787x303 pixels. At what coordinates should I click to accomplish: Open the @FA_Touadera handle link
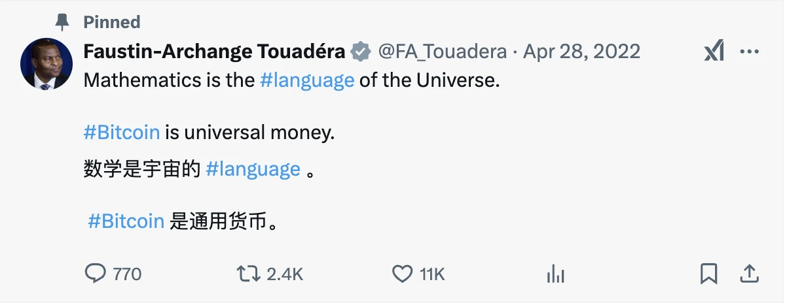[x=442, y=51]
